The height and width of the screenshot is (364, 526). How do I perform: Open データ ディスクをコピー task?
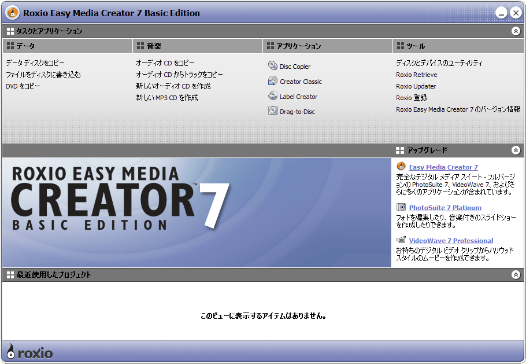point(35,63)
